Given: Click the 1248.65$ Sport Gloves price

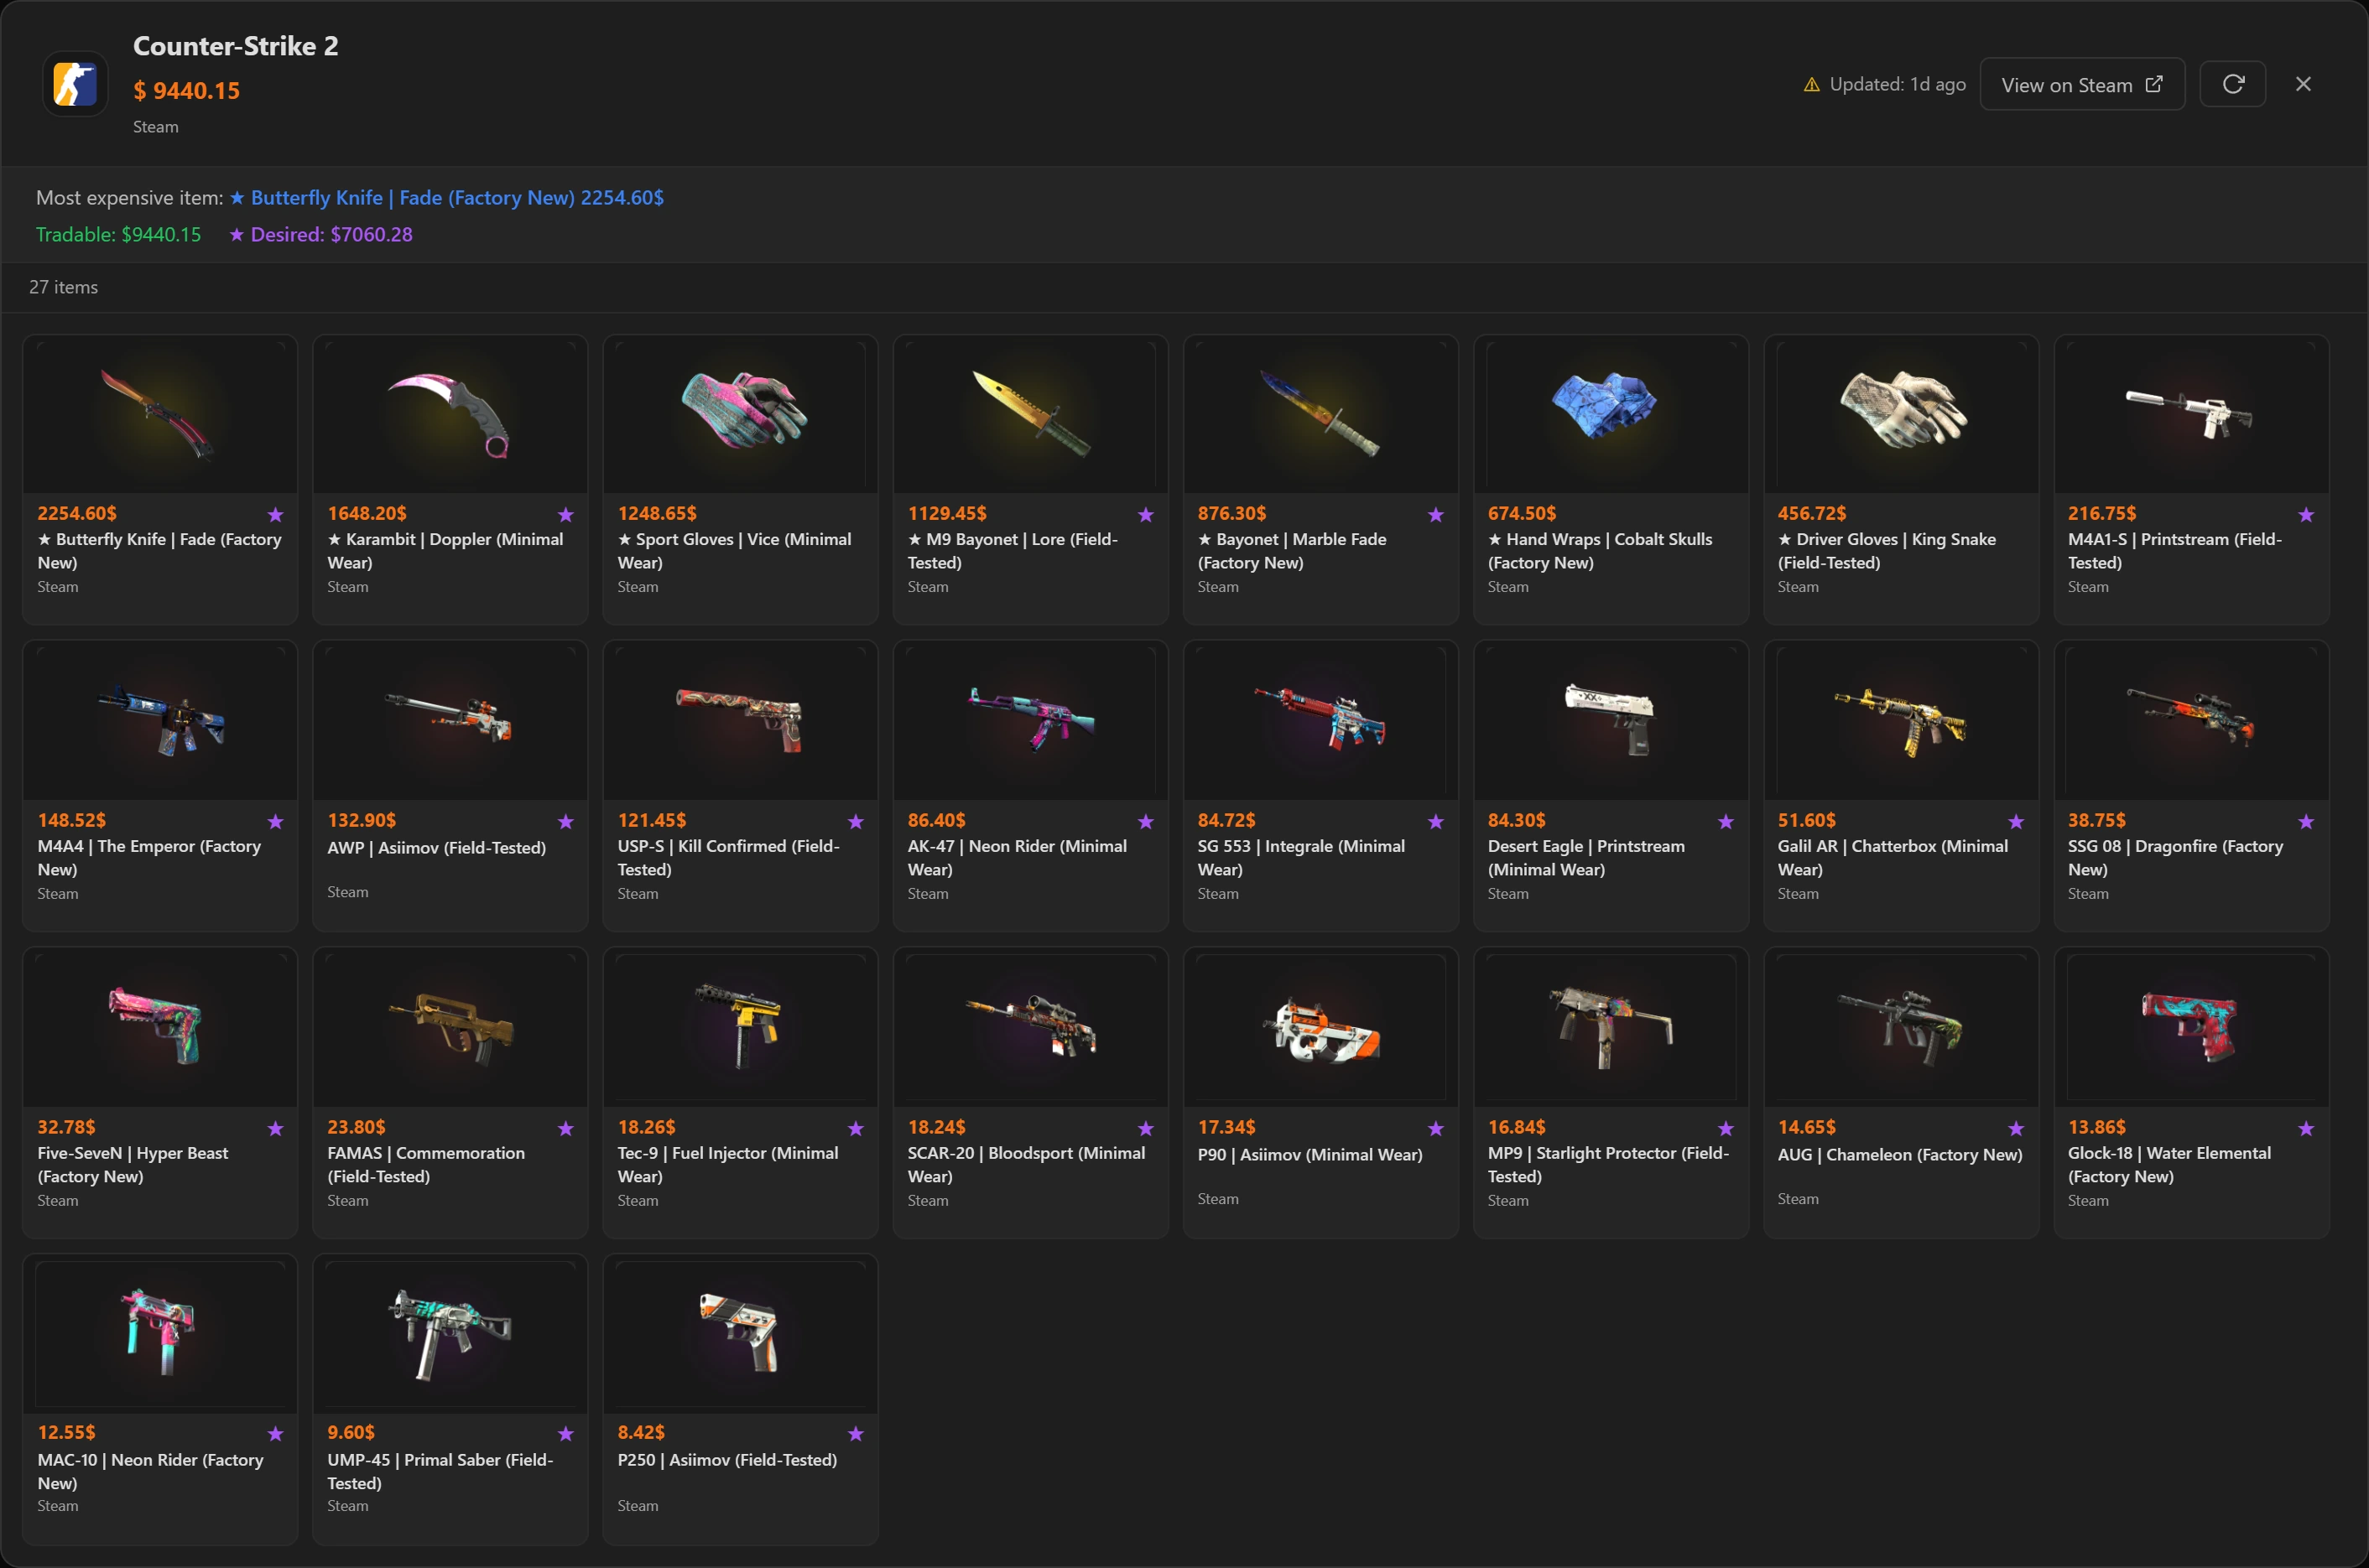Looking at the screenshot, I should (x=658, y=513).
